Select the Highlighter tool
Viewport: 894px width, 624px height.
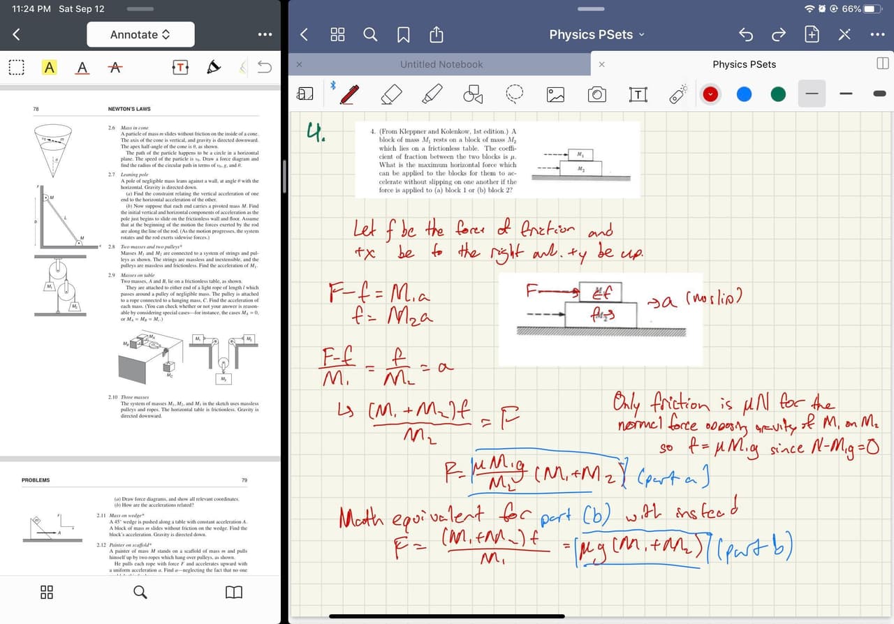pos(433,94)
